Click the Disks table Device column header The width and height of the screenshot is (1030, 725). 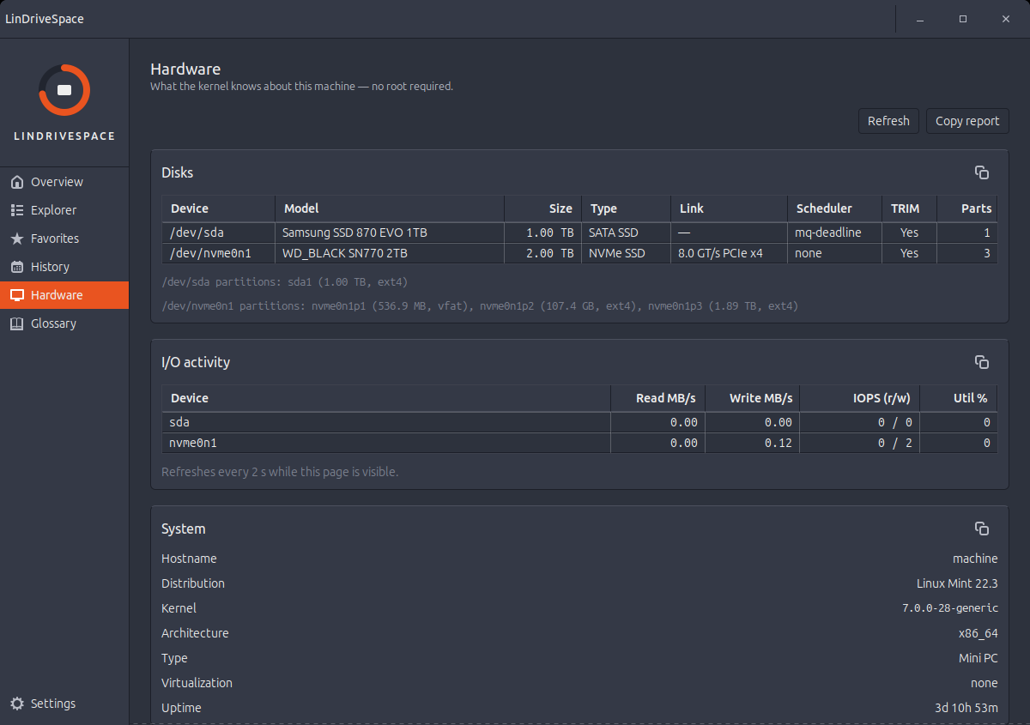click(218, 208)
